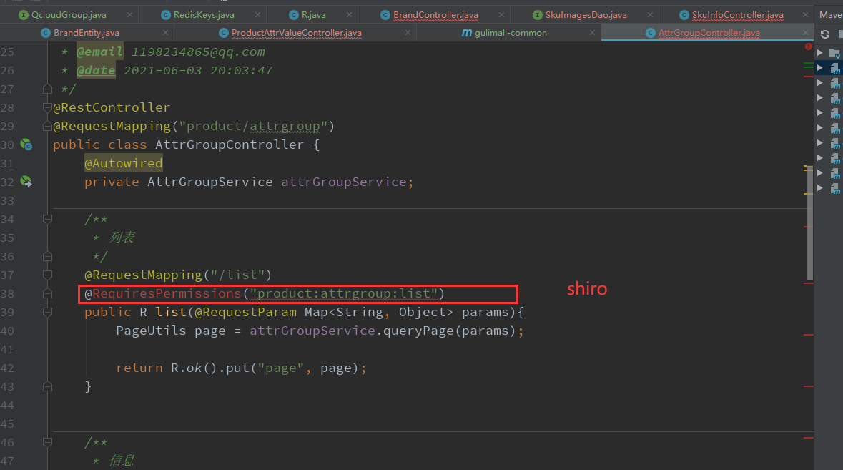Viewport: 843px width, 470px height.
Task: Click the interface icon on QcloudGroup.java tab
Action: (24, 15)
